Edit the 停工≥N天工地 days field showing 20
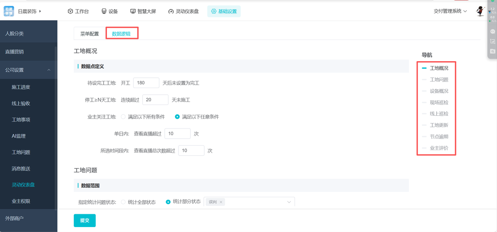The width and height of the screenshot is (497, 232). point(155,100)
